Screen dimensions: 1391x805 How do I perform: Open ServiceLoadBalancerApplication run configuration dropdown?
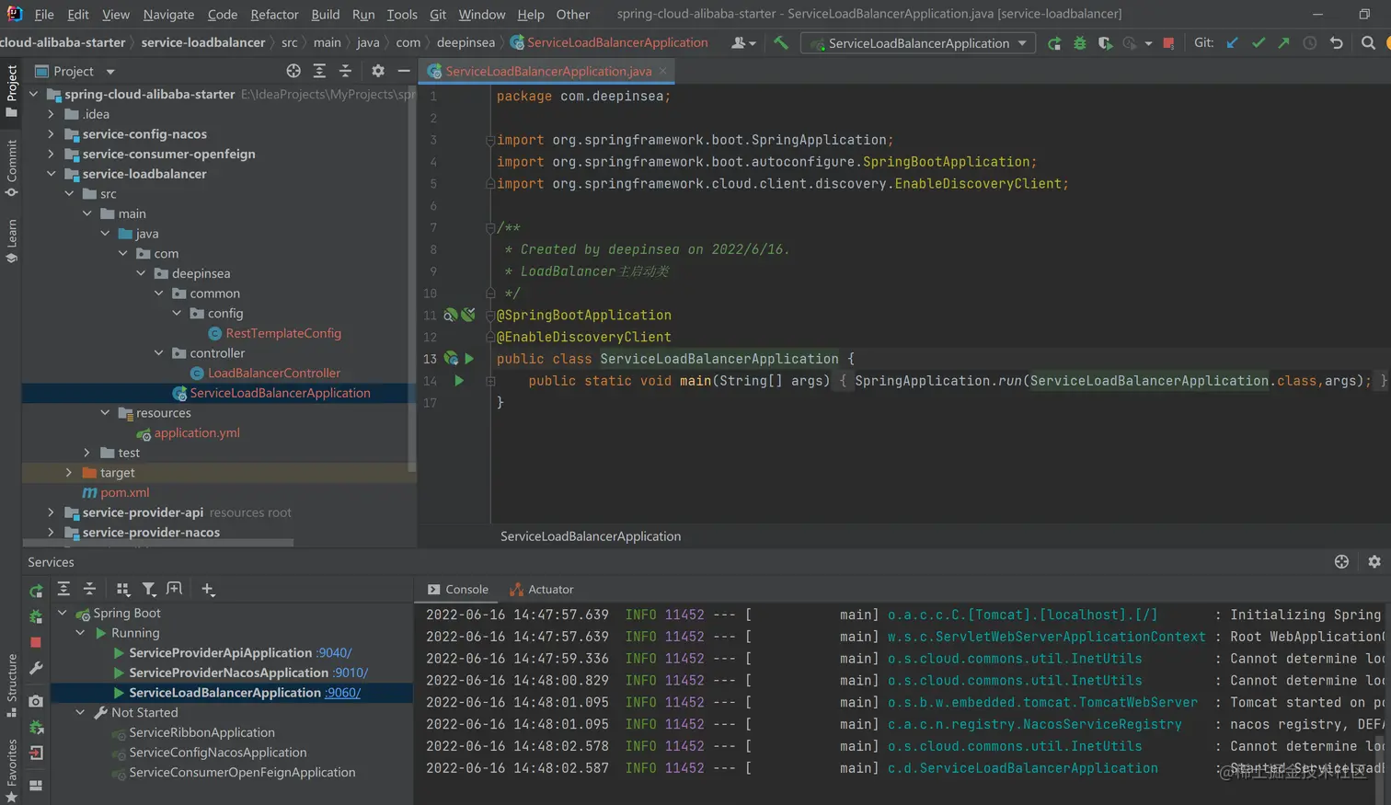click(x=918, y=43)
